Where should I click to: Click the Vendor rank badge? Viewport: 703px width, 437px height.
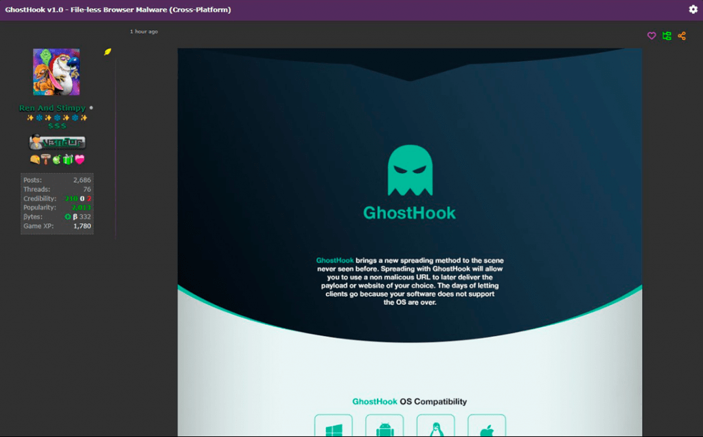tap(58, 142)
